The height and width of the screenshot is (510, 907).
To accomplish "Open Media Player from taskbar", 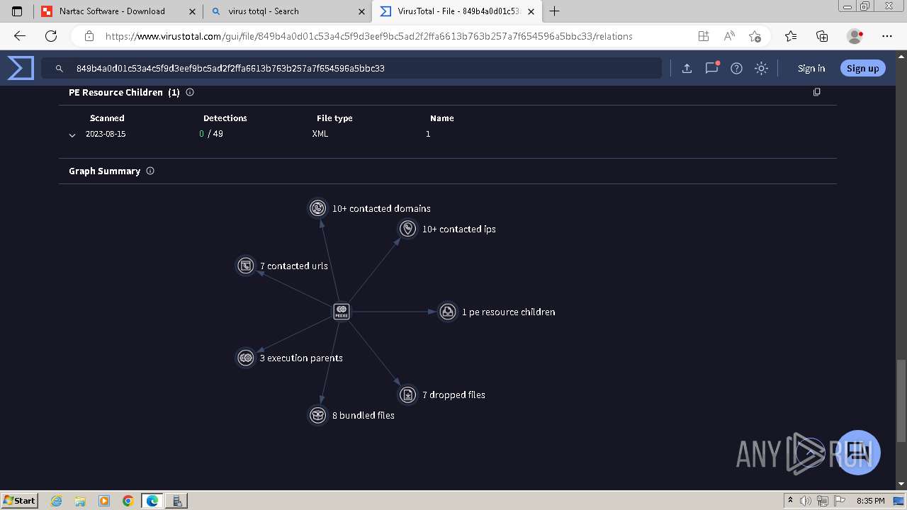I will point(104,501).
